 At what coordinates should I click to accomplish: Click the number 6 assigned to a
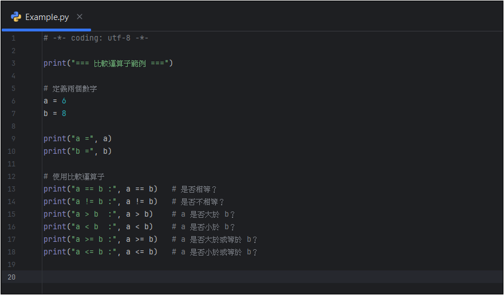click(64, 101)
